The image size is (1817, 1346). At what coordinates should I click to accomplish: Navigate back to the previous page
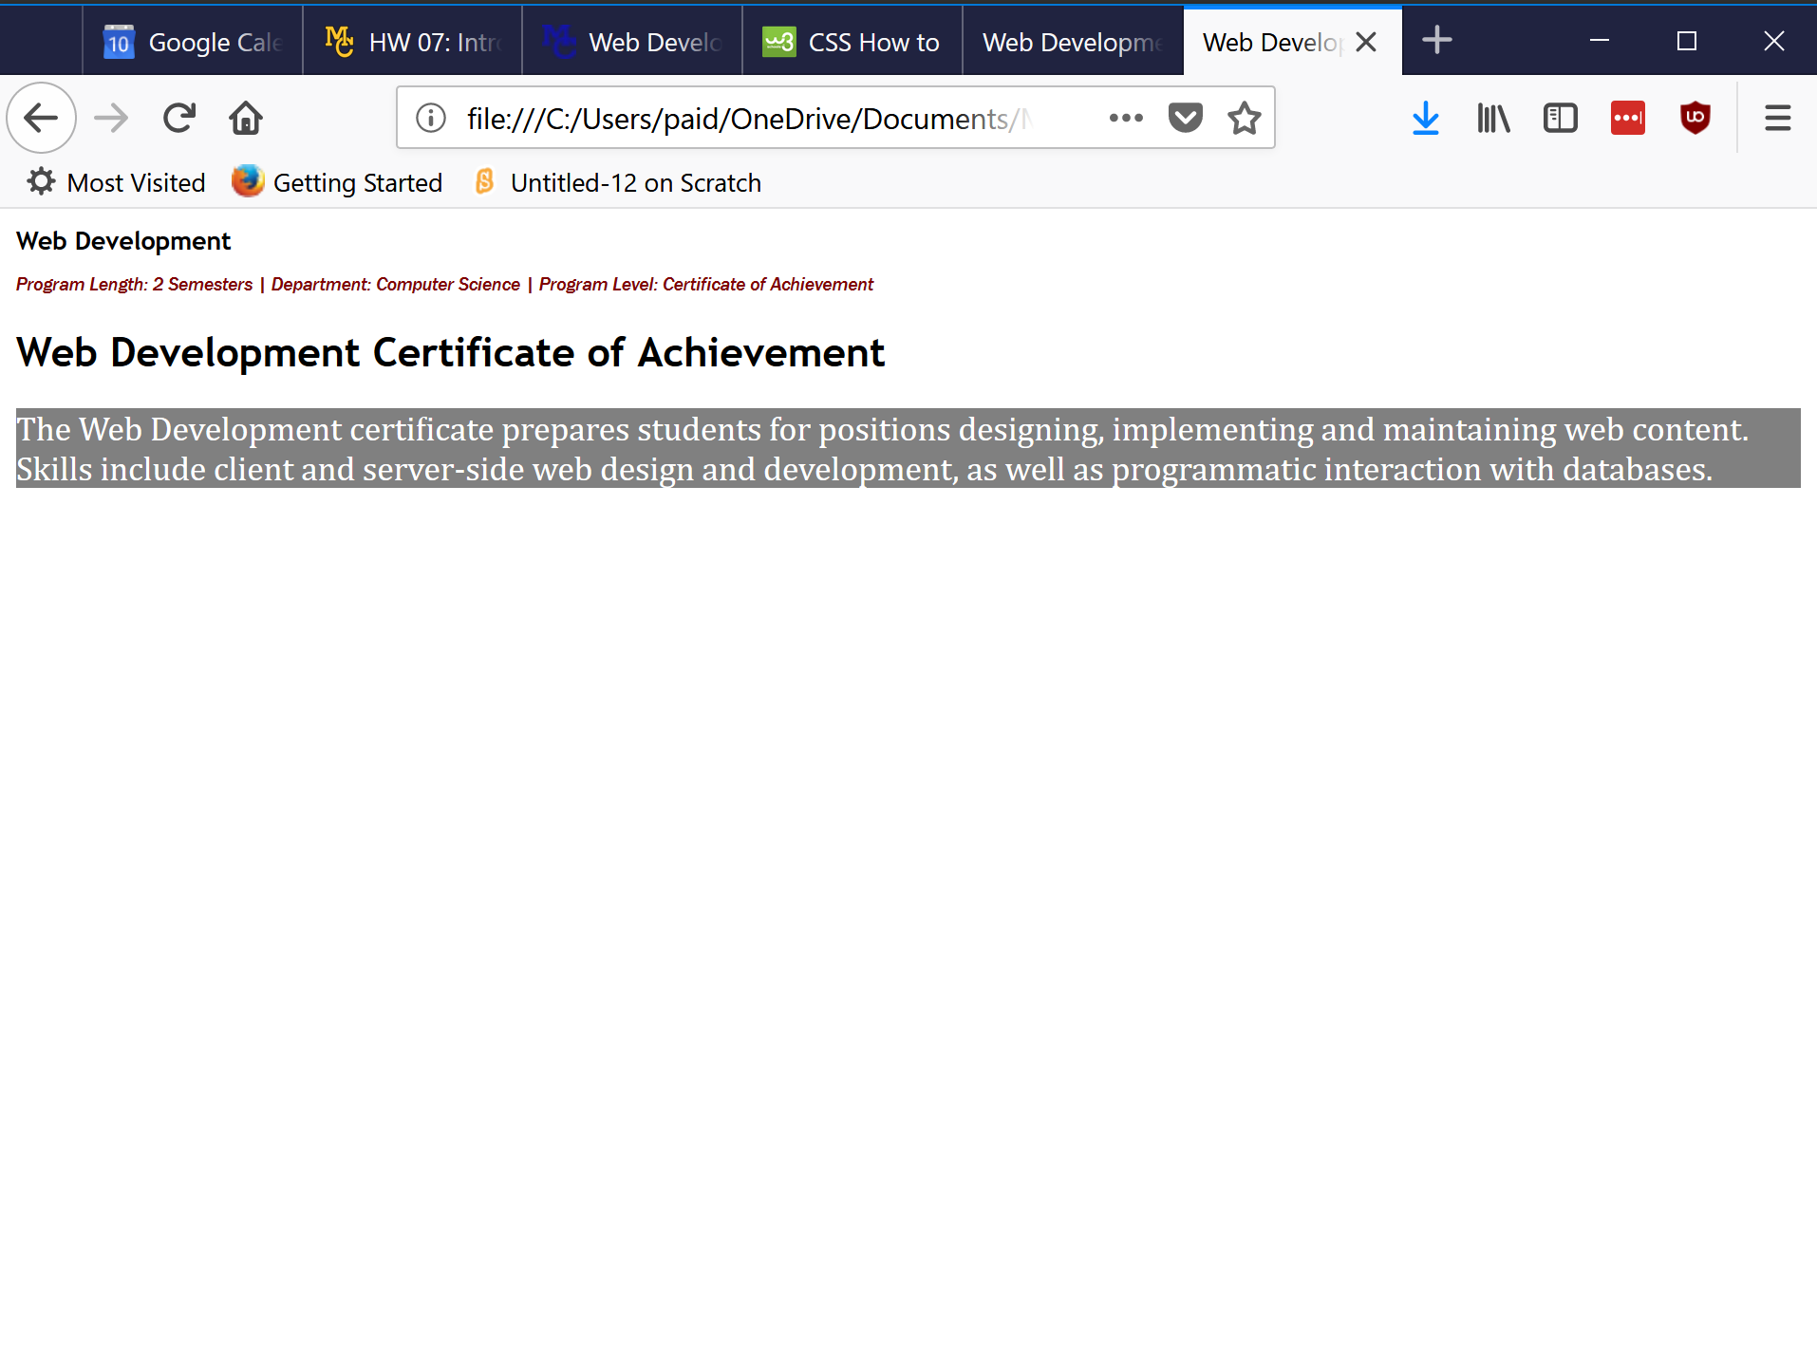(x=41, y=118)
